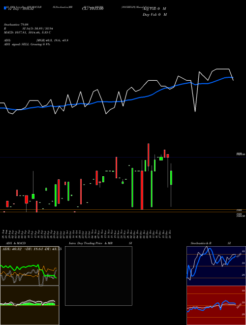246x325 pixels.
Task: Click the 'ADX: 40.32 +DY: 18.61 -DY: 43.75' header
Action: coord(31,249)
